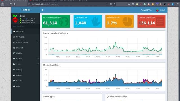Click the 1.7% percent blocked value
The image size is (180, 101).
click(x=112, y=23)
